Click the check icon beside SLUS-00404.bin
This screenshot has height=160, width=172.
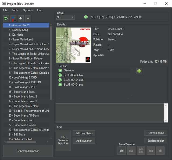click(x=60, y=75)
